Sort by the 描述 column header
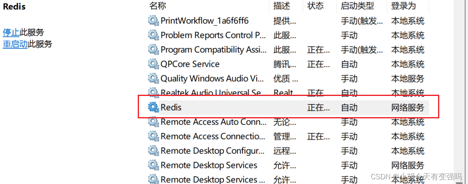Image resolution: width=468 pixels, height=184 pixels. coord(281,6)
